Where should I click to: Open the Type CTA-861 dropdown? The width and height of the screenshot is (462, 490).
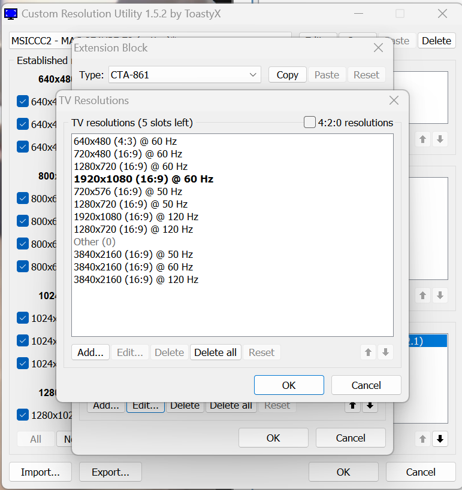[x=185, y=75]
